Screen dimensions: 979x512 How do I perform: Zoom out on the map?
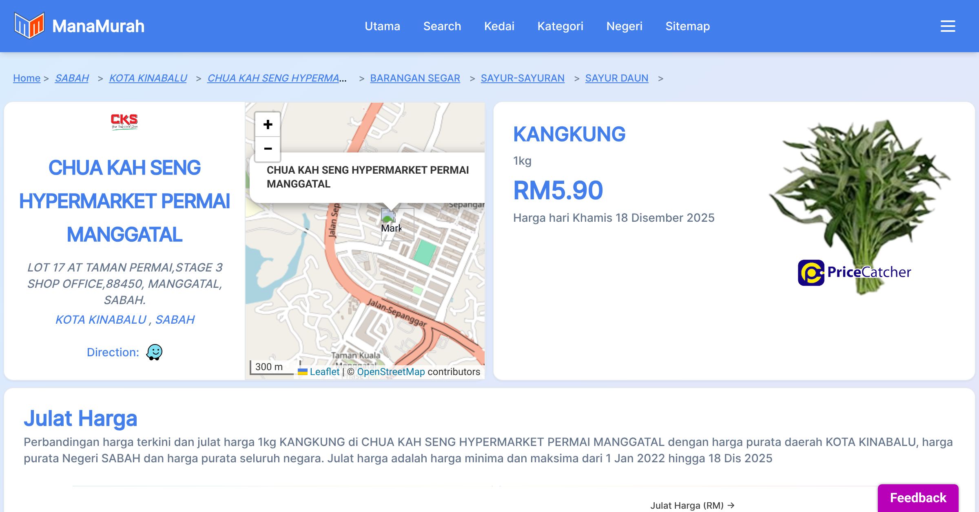(x=268, y=149)
